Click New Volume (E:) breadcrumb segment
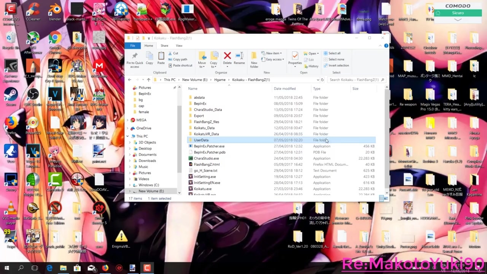Screen dimensions: 487x274 point(195,80)
